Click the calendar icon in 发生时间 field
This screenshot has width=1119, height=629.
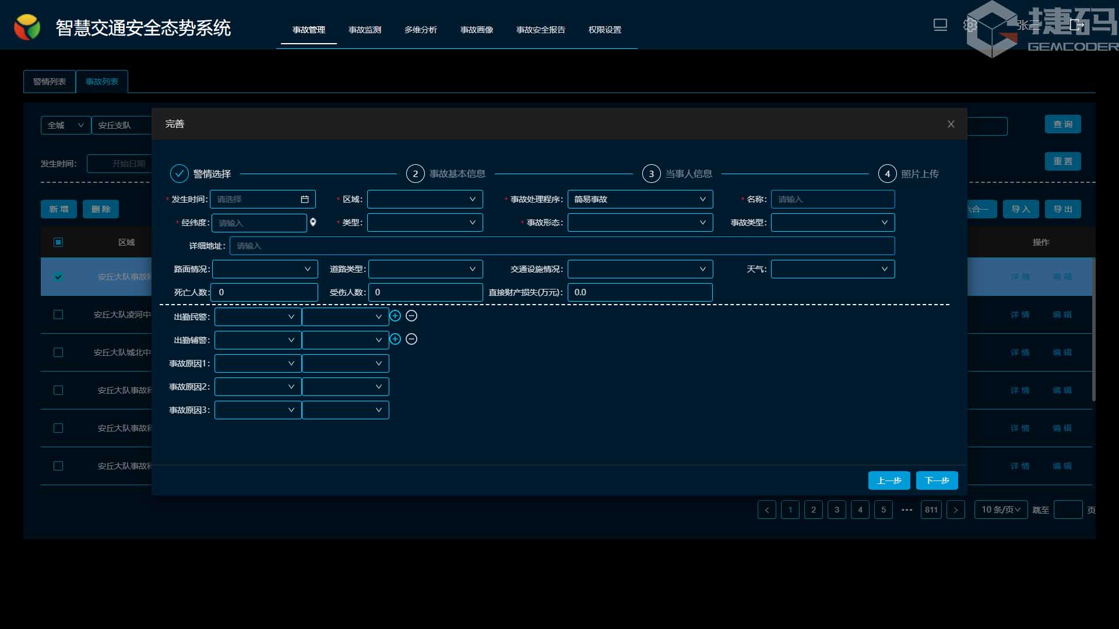[x=305, y=199]
